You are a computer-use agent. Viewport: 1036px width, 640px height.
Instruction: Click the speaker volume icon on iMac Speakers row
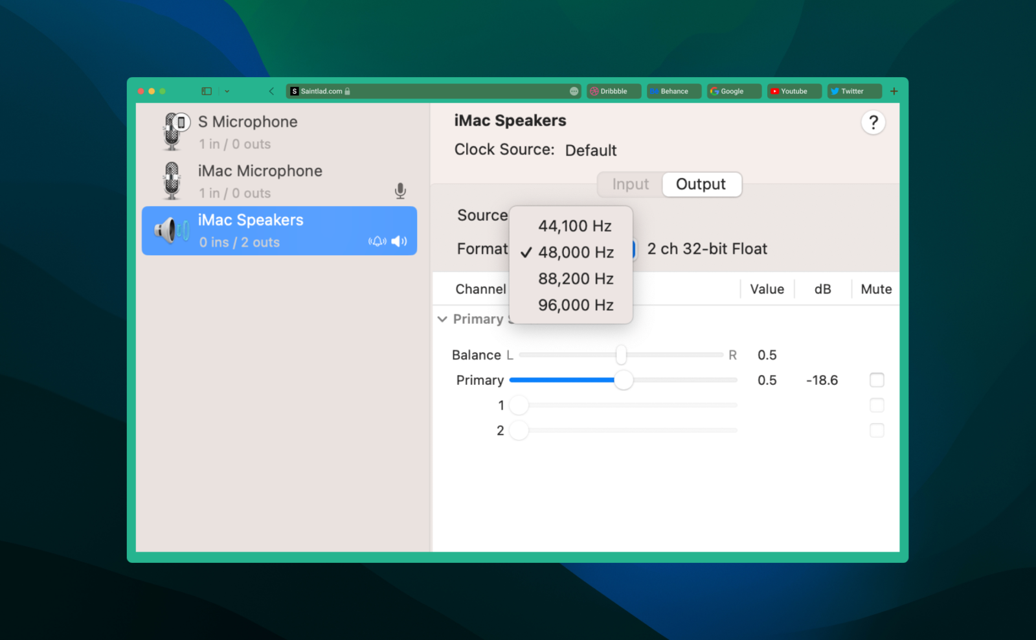tap(398, 240)
